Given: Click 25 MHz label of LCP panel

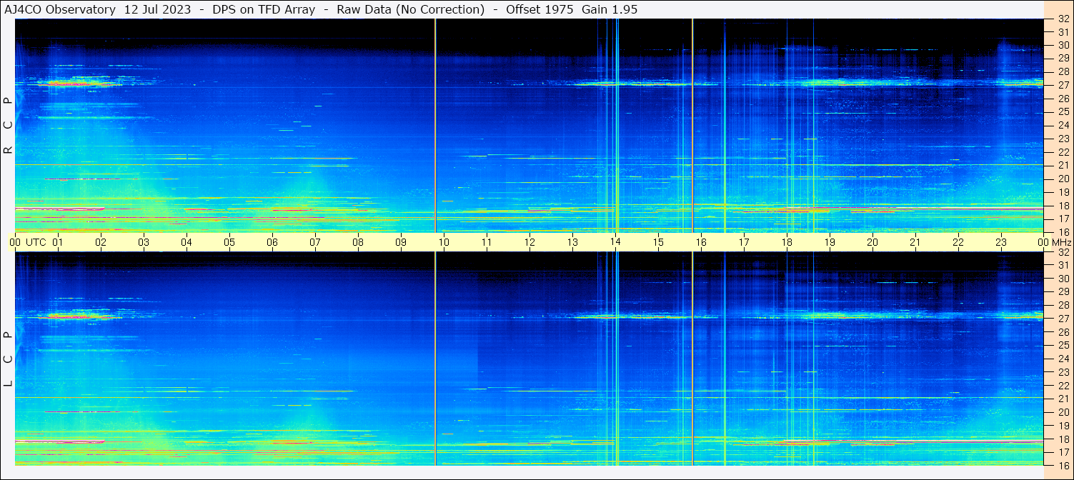Looking at the screenshot, I should 1063,345.
